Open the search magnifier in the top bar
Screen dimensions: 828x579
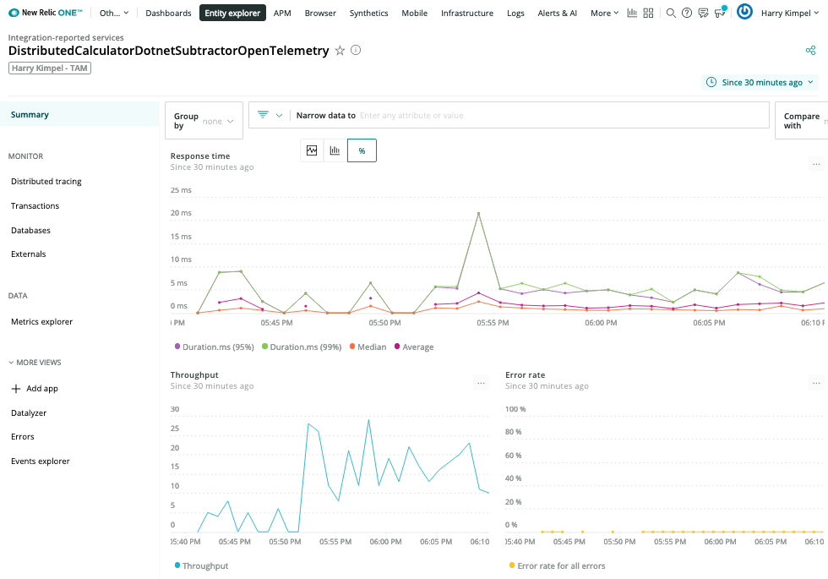(671, 14)
